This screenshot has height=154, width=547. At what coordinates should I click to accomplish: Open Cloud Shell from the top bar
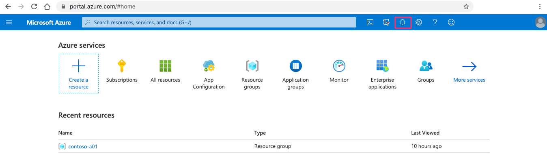(370, 22)
